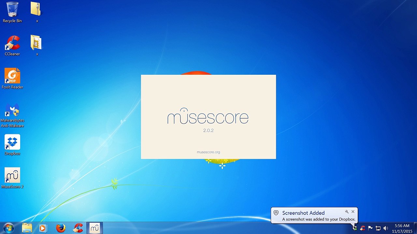Open the Windows Start menu

(x=9, y=228)
